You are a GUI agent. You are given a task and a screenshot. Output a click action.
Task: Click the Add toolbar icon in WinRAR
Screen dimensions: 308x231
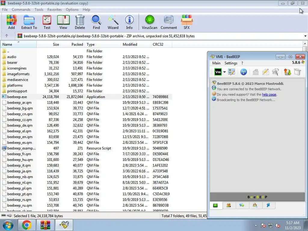click(x=11, y=22)
